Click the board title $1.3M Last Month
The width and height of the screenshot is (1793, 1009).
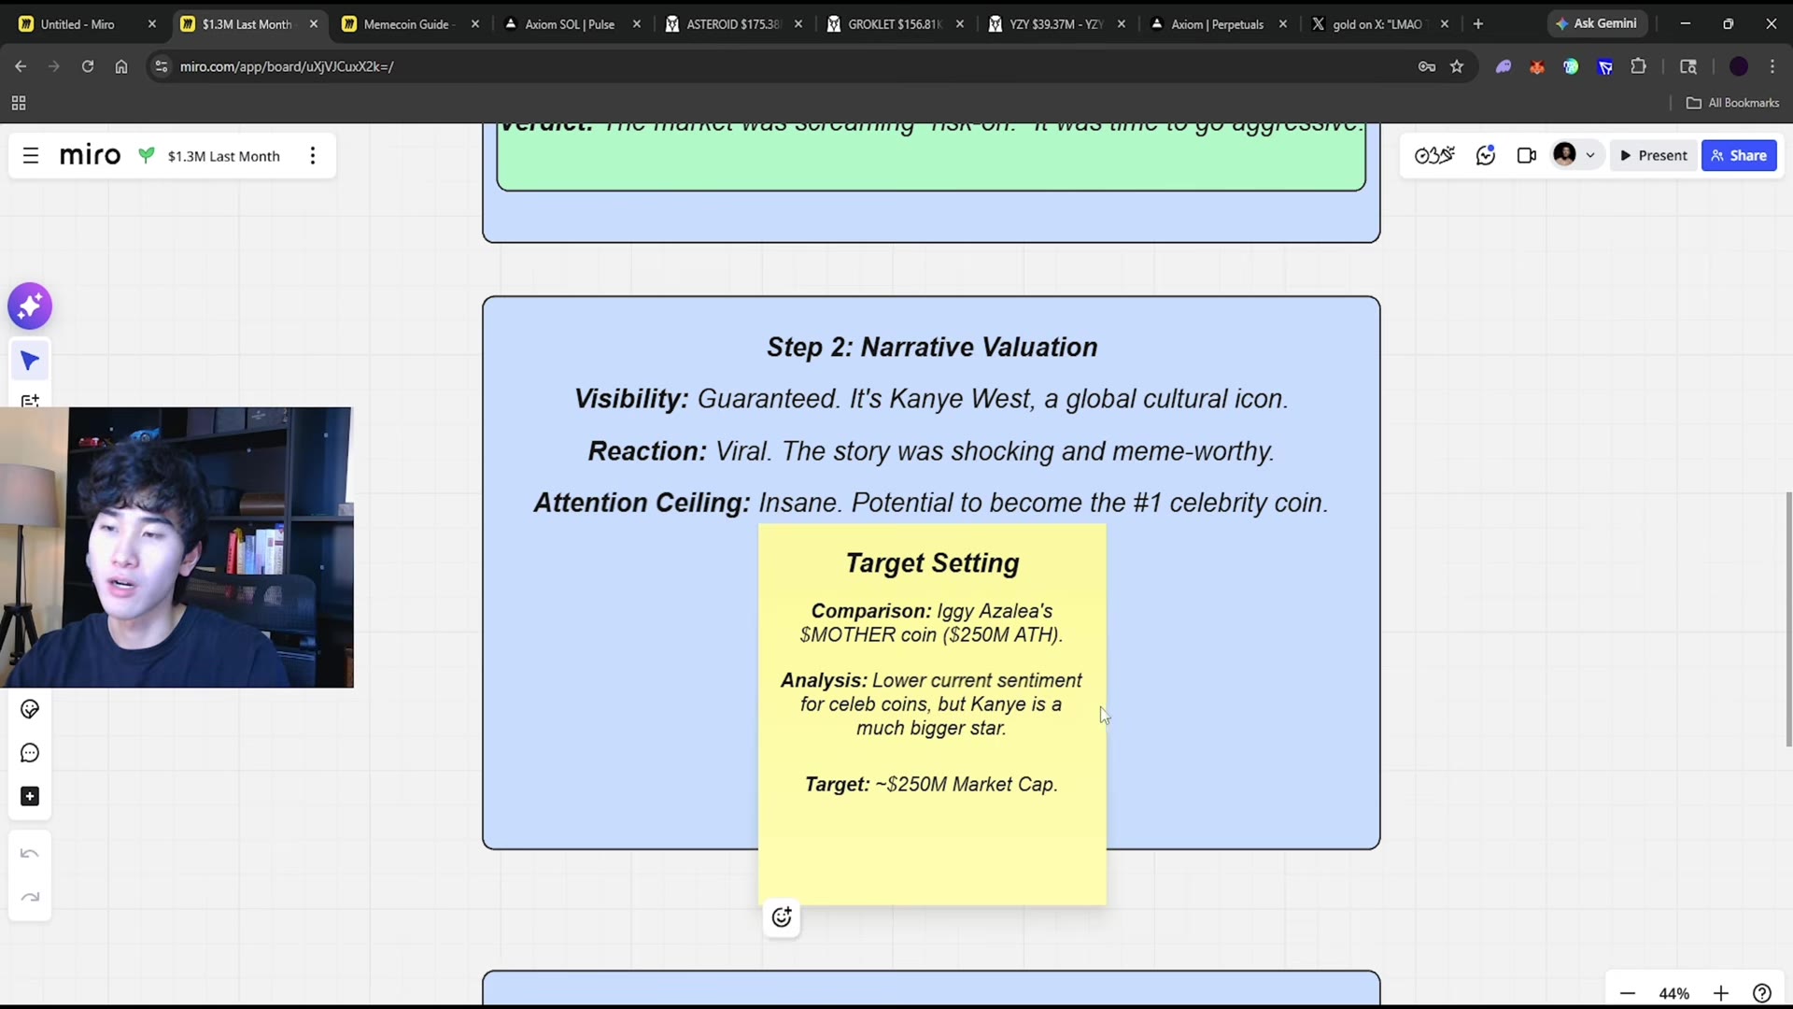(224, 156)
